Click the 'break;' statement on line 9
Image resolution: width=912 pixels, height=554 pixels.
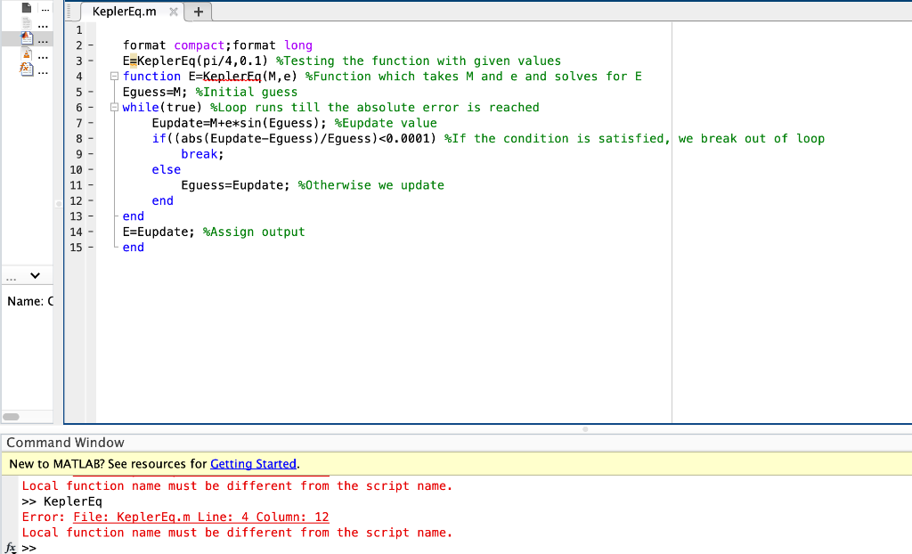click(x=202, y=154)
